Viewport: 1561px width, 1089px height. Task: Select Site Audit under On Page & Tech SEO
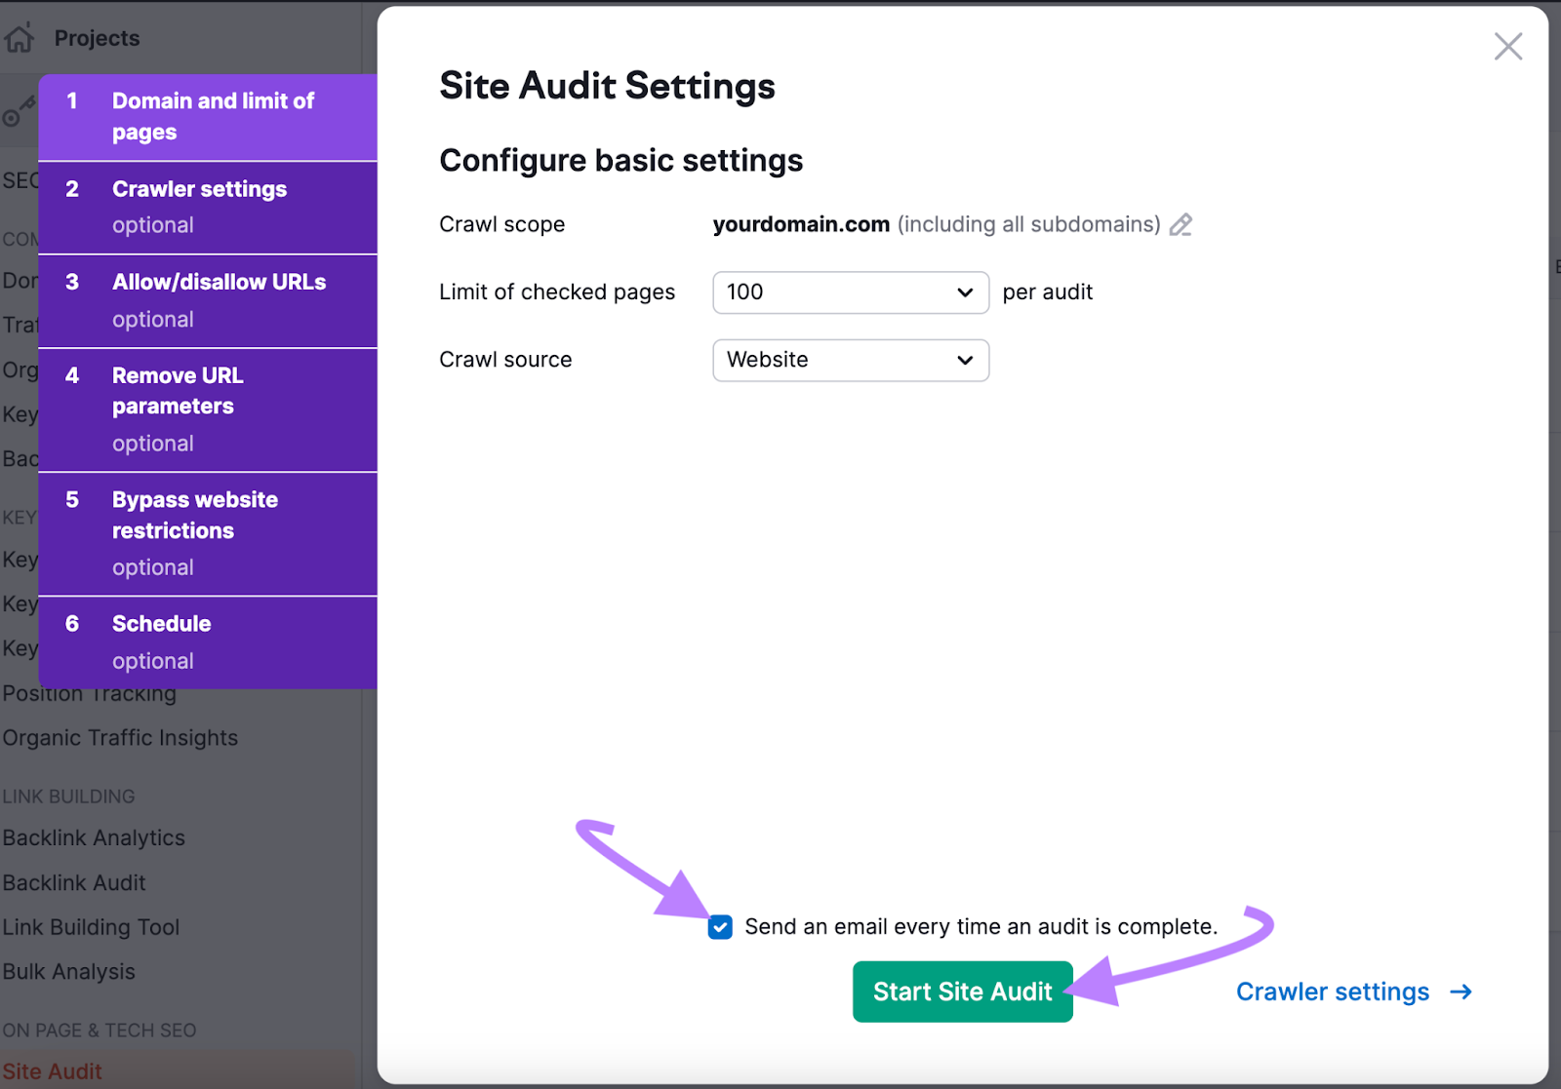[x=54, y=1070]
